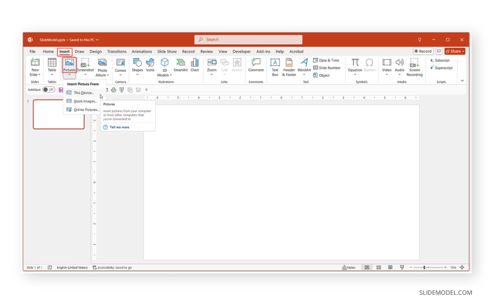Toggle the AutoSave switch
Viewport: 492px width, 305px height.
(x=49, y=90)
